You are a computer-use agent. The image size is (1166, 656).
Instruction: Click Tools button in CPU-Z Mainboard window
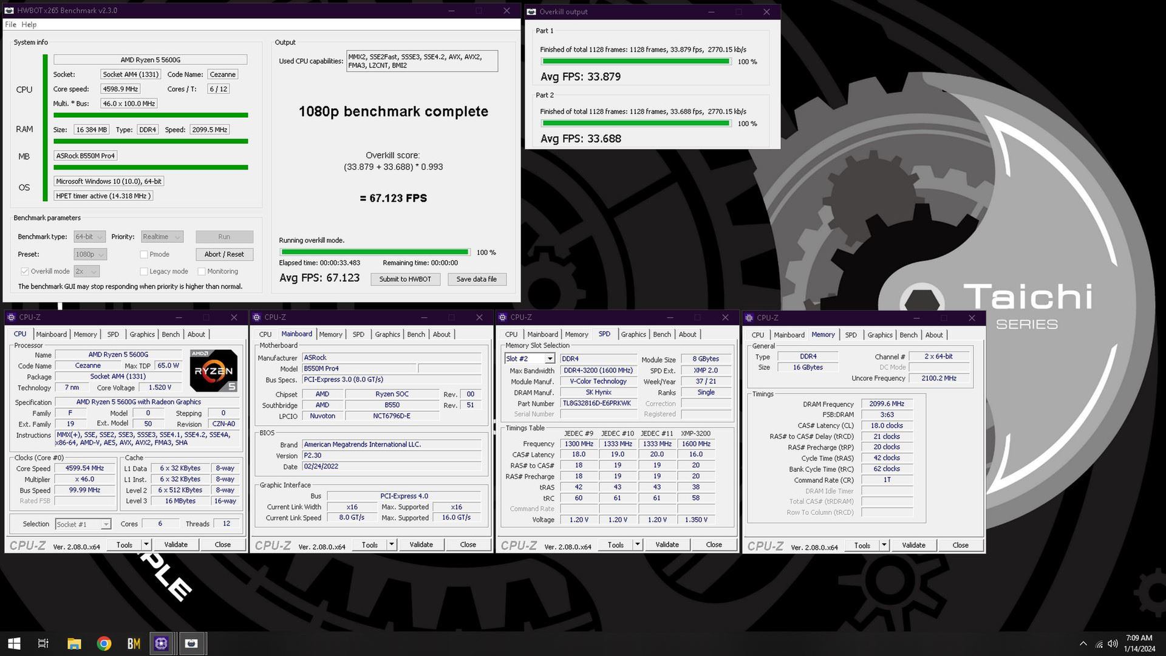[370, 545]
